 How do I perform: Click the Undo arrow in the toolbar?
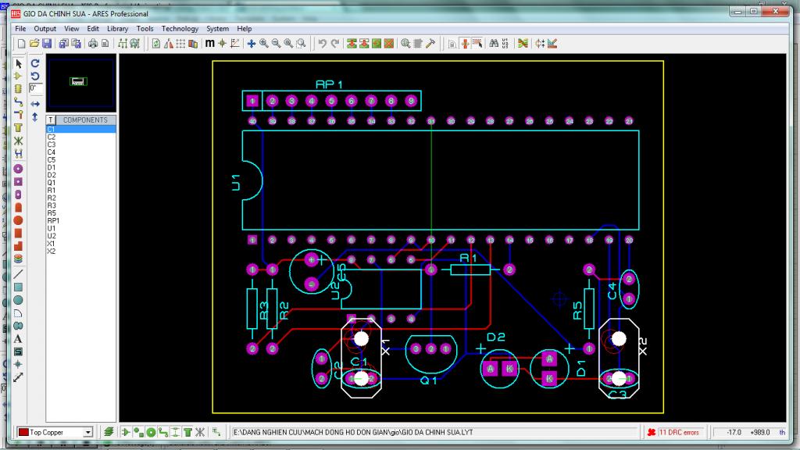coord(322,43)
